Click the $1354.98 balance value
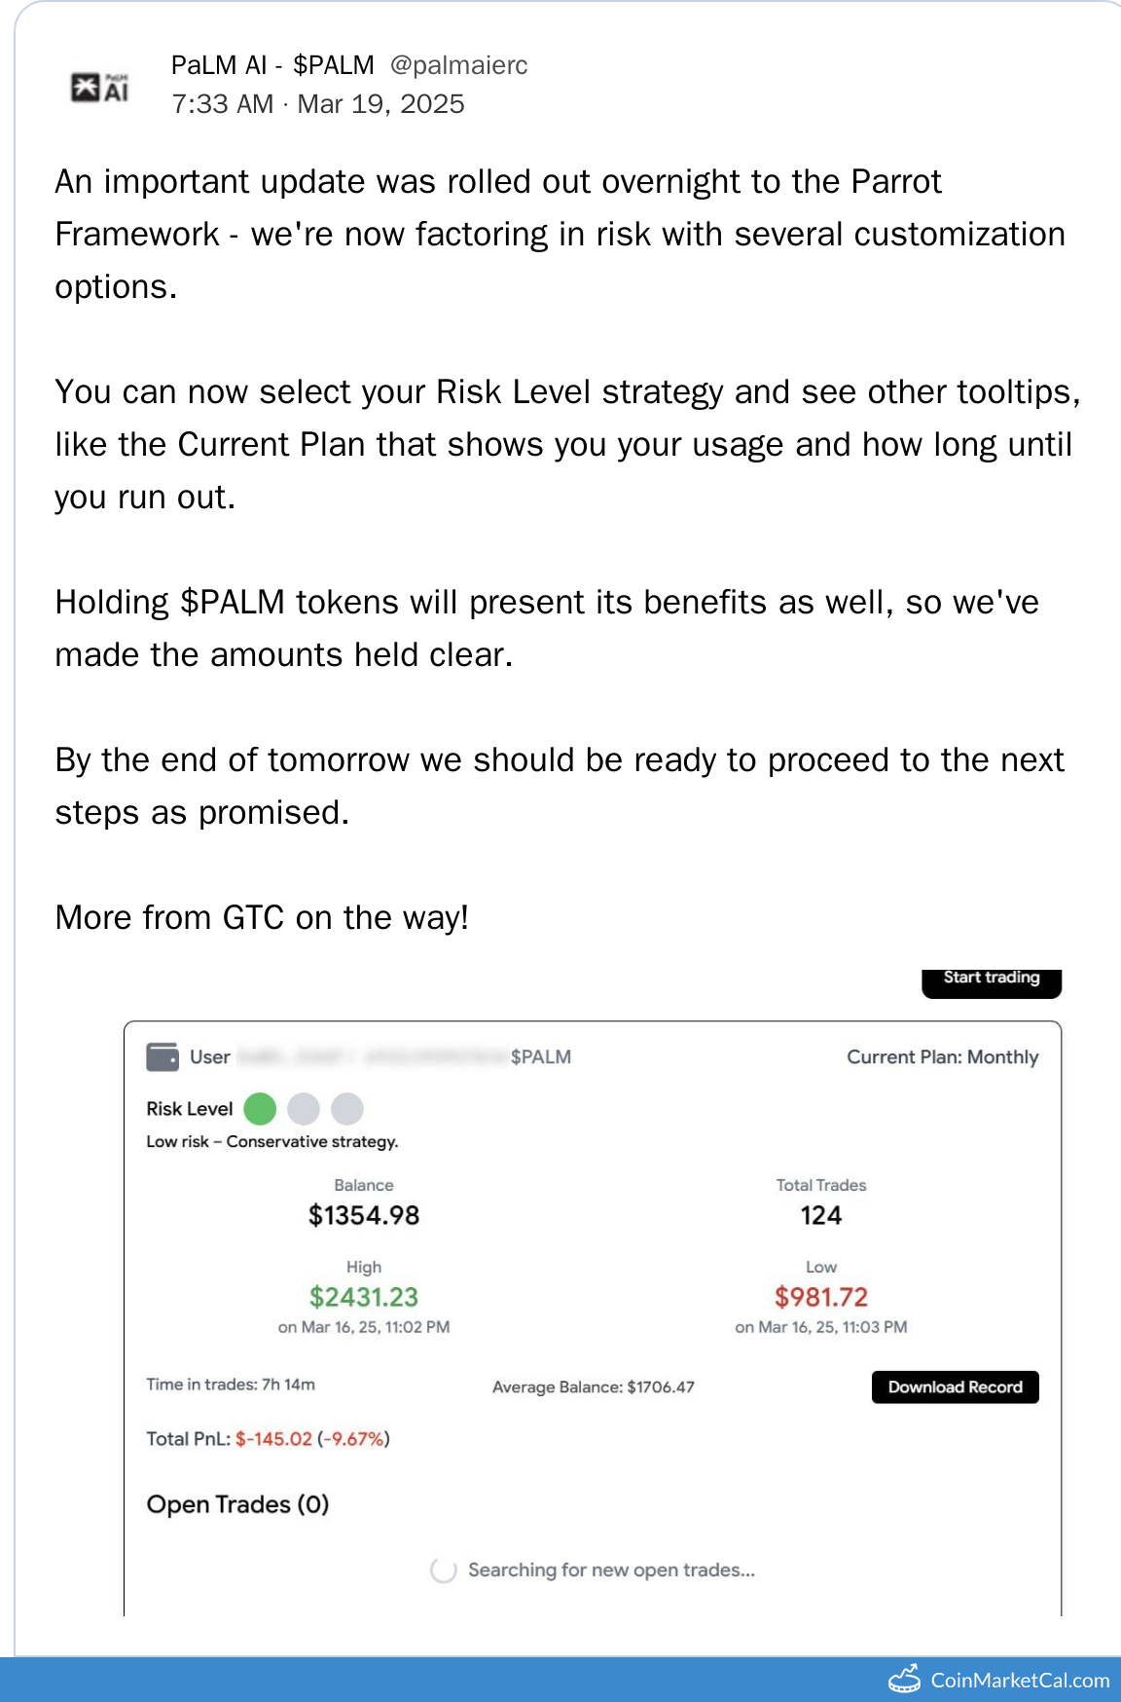 364,1215
